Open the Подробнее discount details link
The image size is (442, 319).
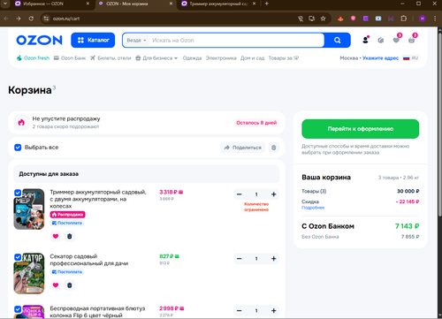pyautogui.click(x=313, y=208)
